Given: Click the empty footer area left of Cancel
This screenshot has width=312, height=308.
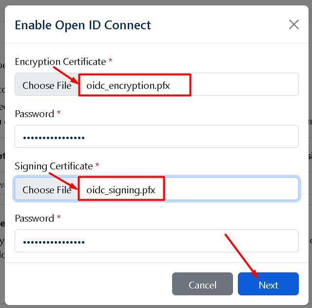Looking at the screenshot, I should point(88,284).
